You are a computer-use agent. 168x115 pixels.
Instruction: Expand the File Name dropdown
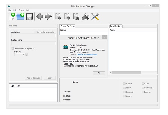tap(56, 26)
